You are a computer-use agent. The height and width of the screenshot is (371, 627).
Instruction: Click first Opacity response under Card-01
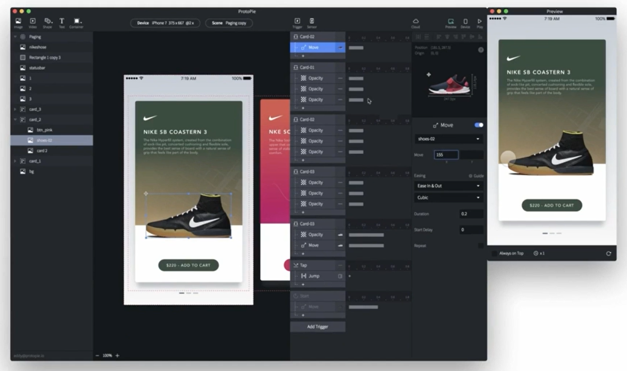click(317, 78)
